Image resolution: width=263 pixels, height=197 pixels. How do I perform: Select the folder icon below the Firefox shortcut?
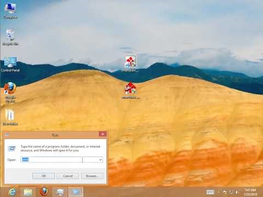10,117
